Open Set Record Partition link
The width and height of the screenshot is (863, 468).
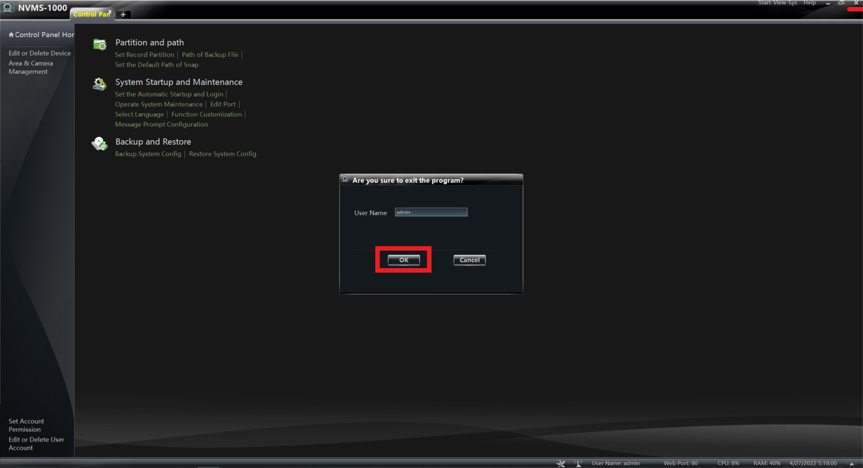(x=144, y=55)
